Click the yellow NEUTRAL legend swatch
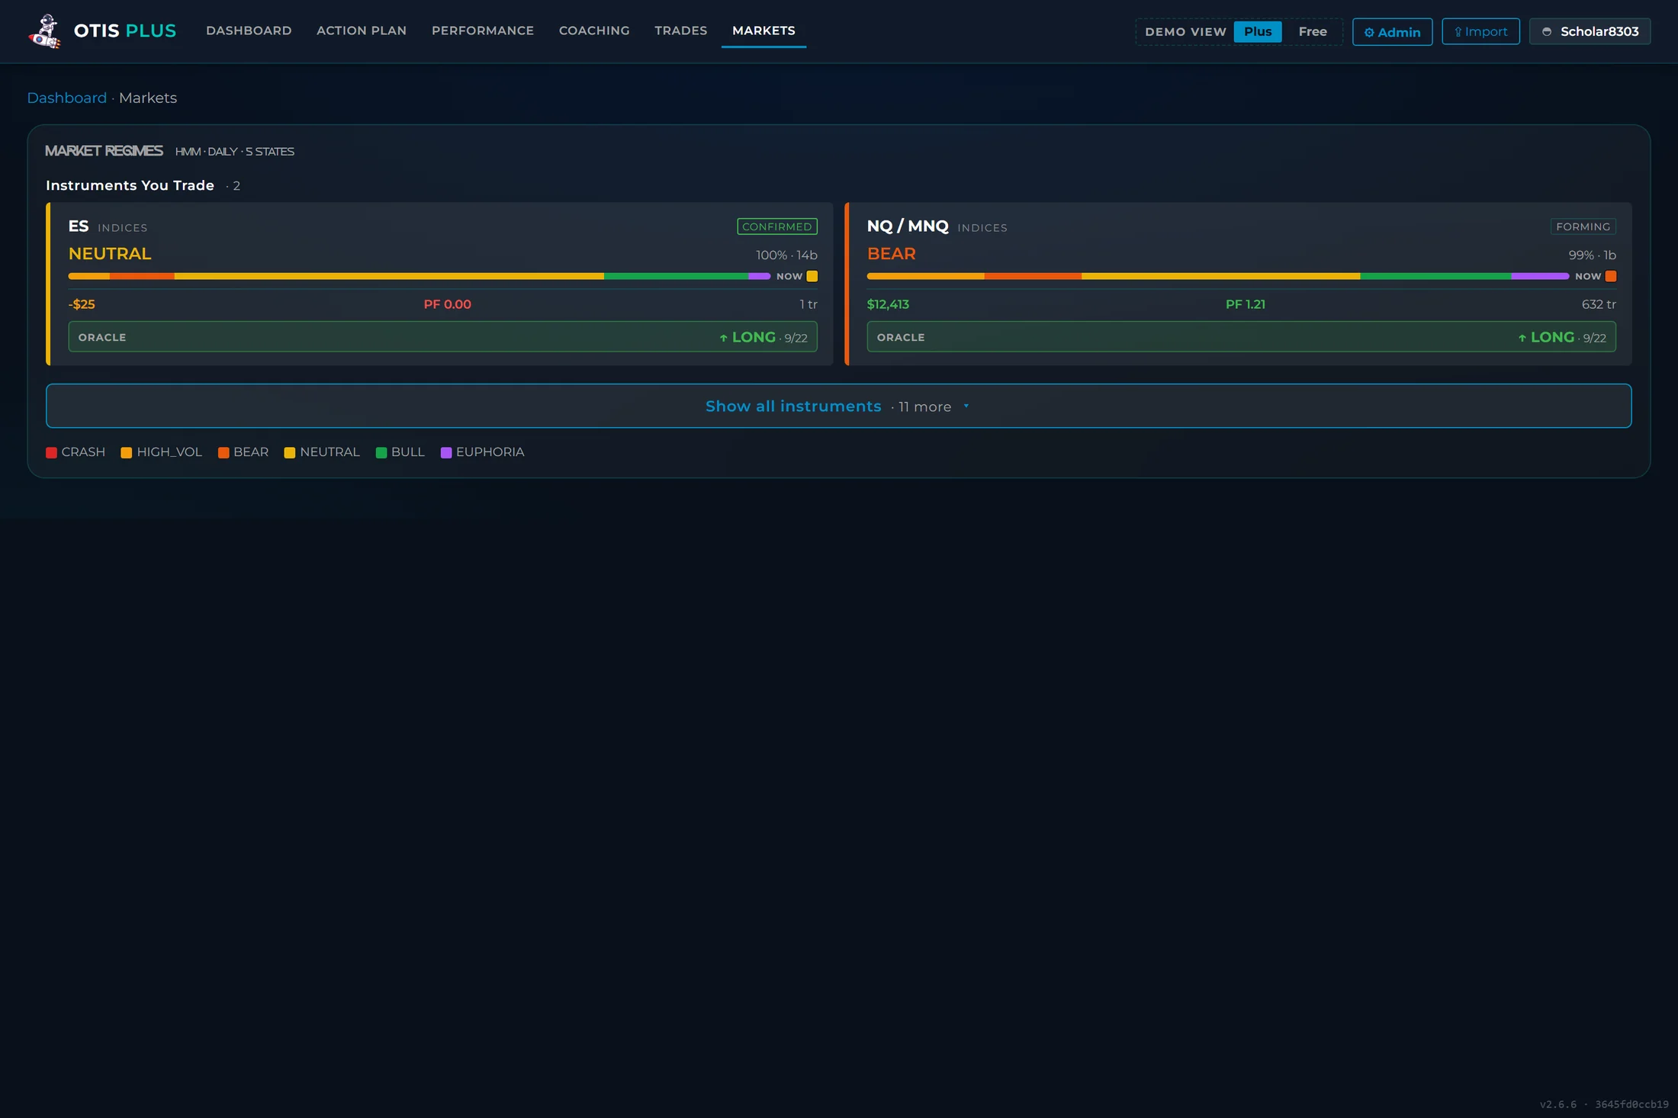This screenshot has width=1678, height=1118. 290,452
